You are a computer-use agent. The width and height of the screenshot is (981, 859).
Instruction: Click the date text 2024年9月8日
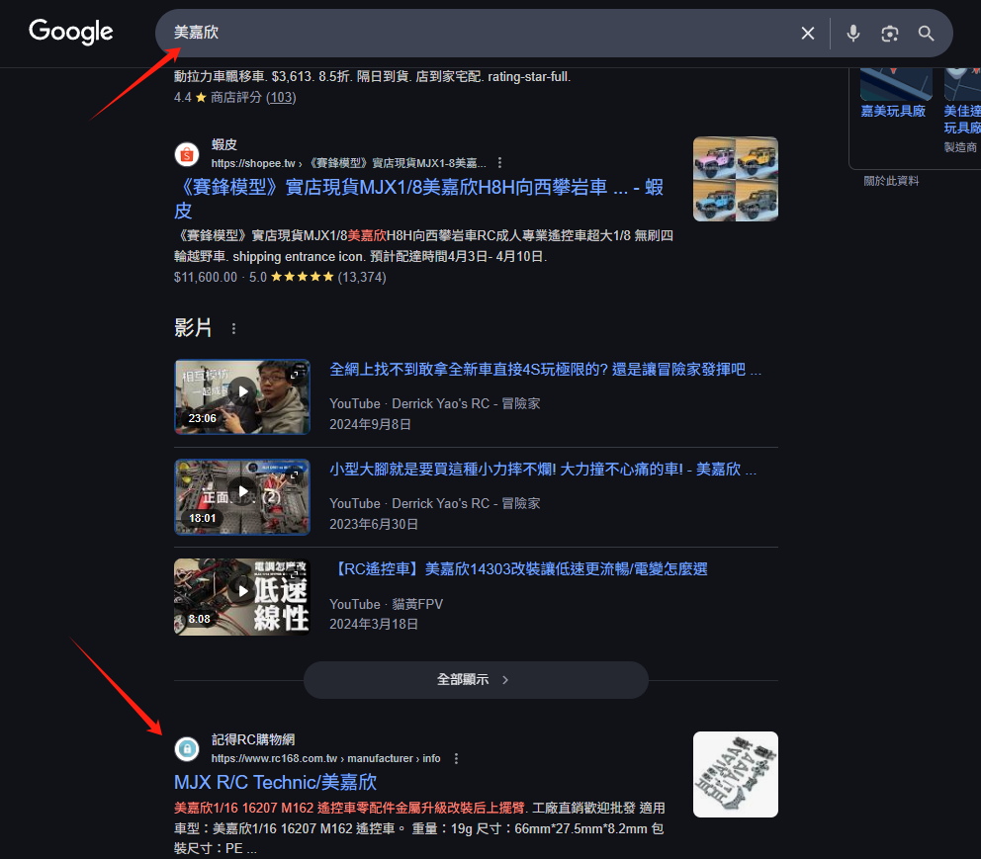coord(370,424)
